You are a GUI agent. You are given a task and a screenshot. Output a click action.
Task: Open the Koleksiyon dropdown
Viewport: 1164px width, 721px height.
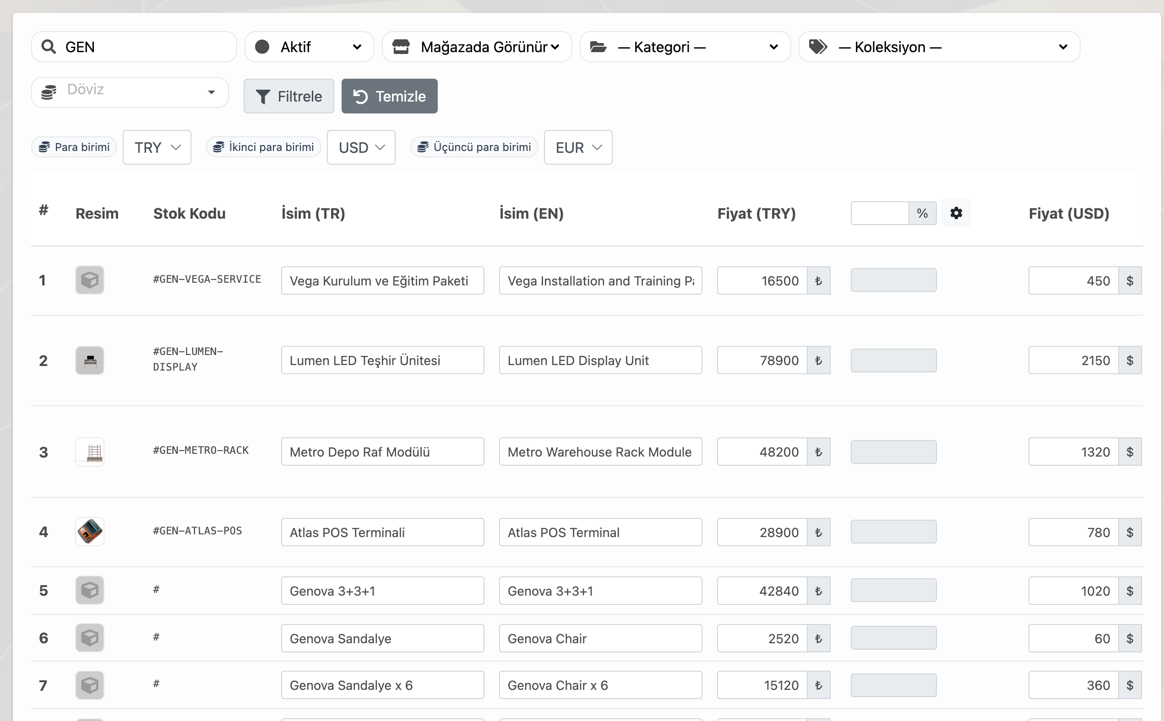(x=939, y=47)
